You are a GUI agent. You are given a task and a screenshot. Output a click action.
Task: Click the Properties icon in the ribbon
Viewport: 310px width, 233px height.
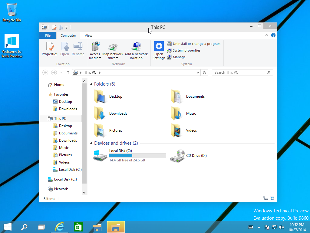[x=50, y=46]
